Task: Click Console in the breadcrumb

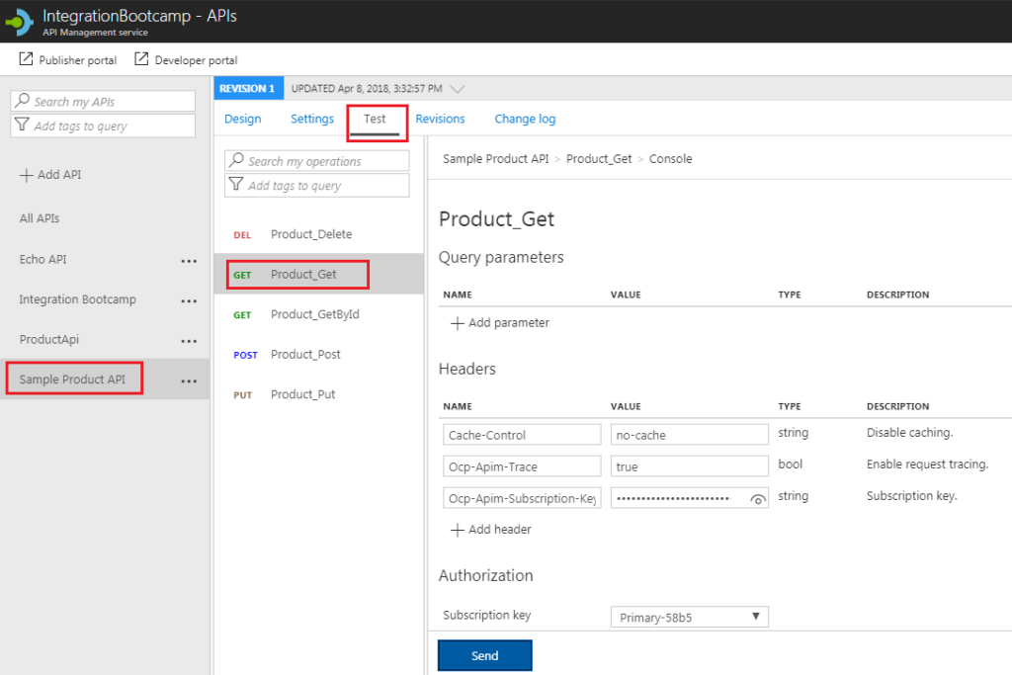Action: point(671,159)
